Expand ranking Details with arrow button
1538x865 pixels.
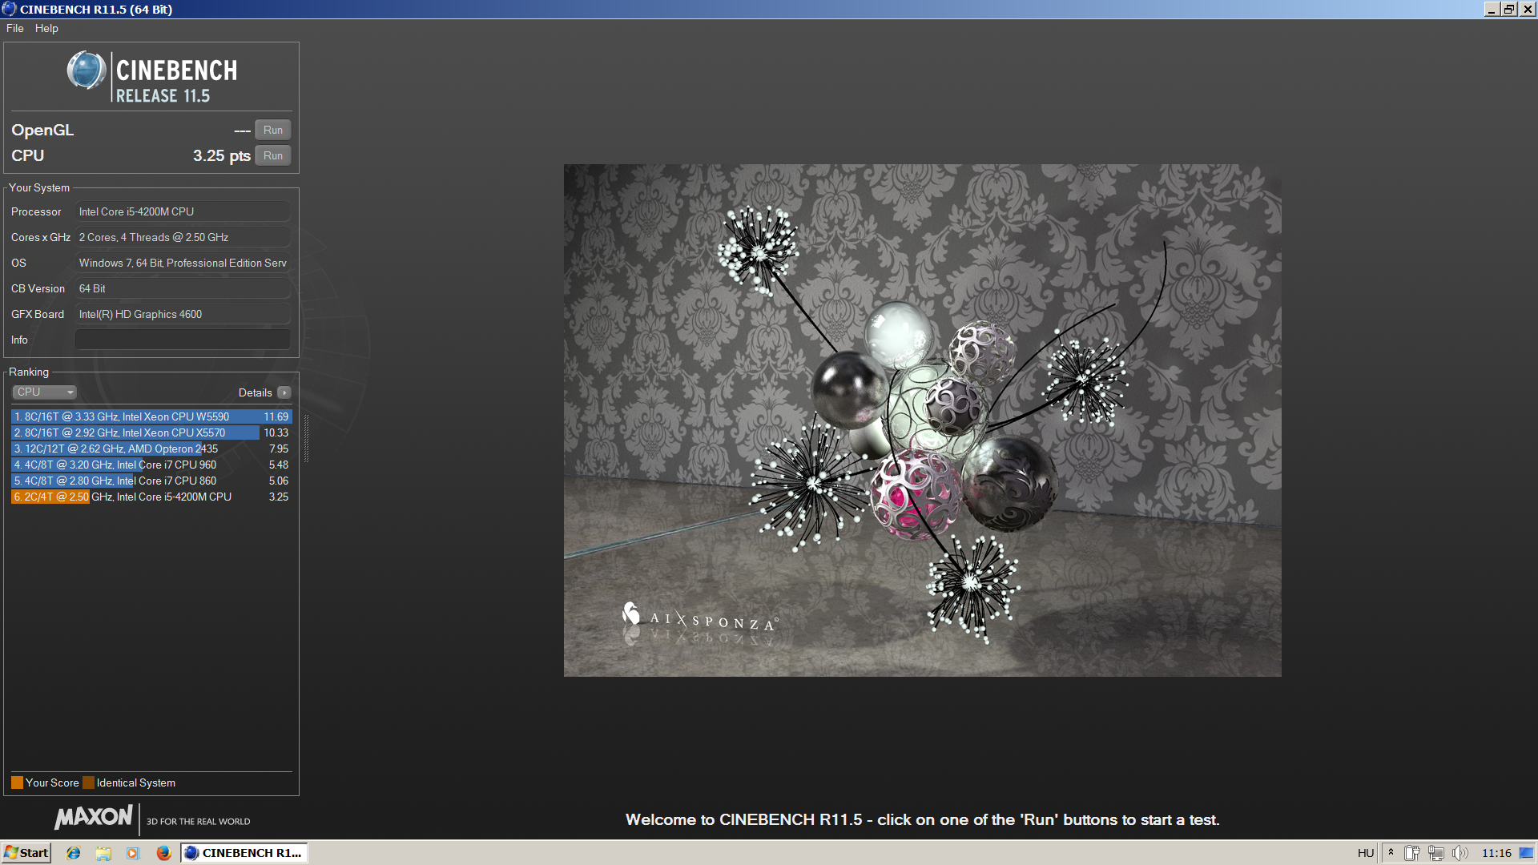coord(284,392)
